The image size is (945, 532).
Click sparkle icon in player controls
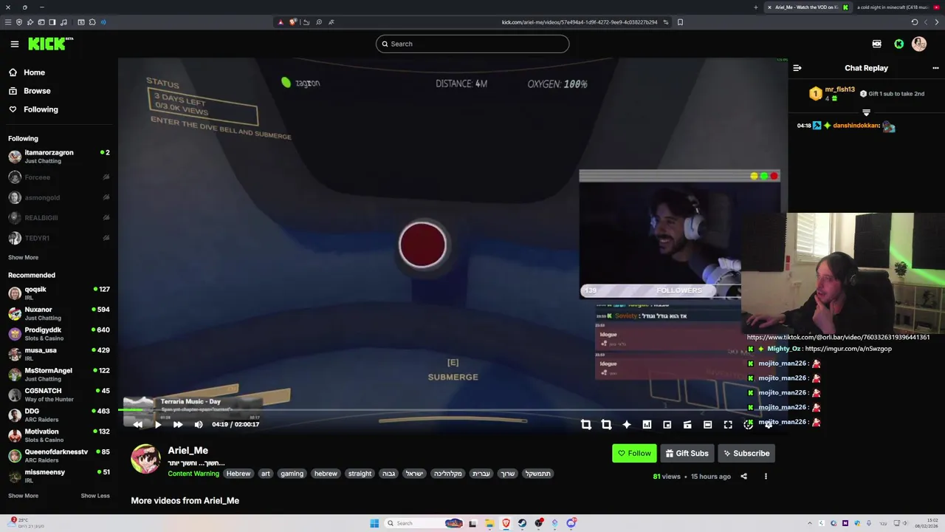[627, 424]
